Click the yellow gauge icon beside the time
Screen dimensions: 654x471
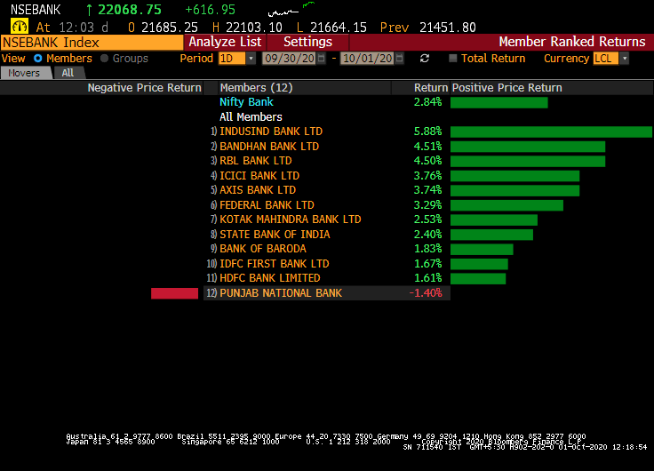pyautogui.click(x=19, y=27)
